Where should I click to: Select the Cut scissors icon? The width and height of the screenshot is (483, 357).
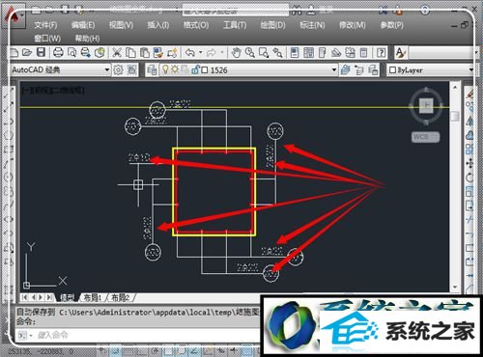[116, 52]
